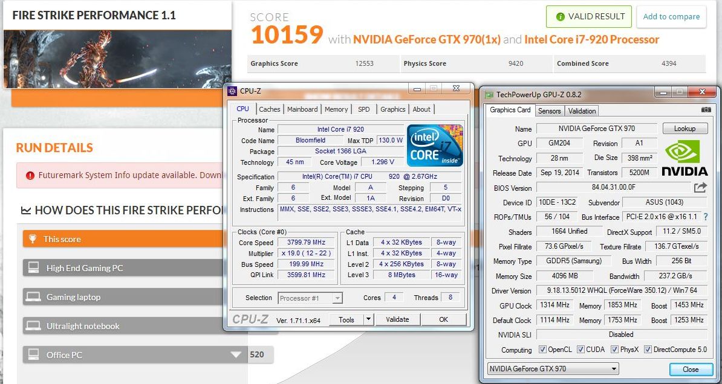Switch to the Memory tab

click(x=336, y=109)
